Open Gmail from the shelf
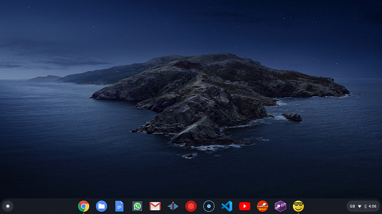Screen dimensions: 382x214 [155, 206]
